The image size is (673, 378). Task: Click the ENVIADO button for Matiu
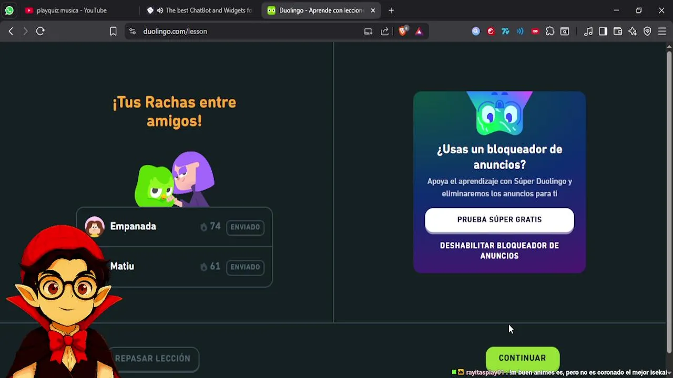click(x=245, y=267)
